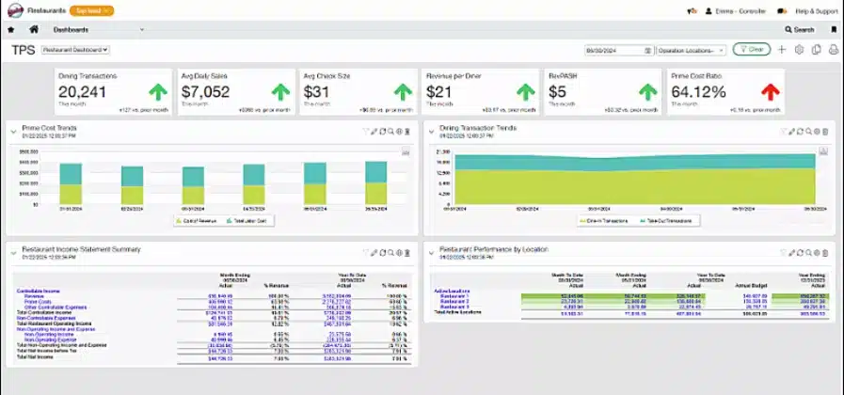This screenshot has height=395, width=844.
Task: Open the Restaurant Dashboard dropdown
Action: 76,49
